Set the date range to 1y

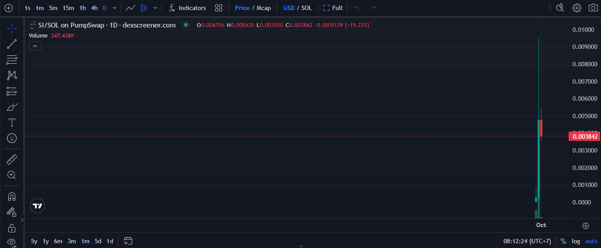click(x=45, y=241)
